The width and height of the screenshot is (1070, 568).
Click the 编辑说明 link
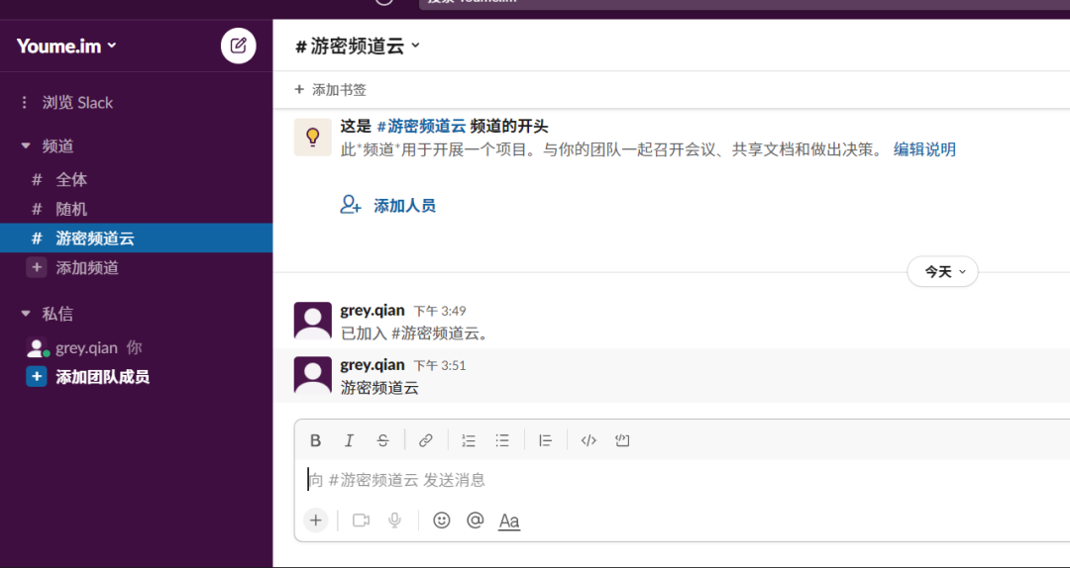pyautogui.click(x=924, y=149)
